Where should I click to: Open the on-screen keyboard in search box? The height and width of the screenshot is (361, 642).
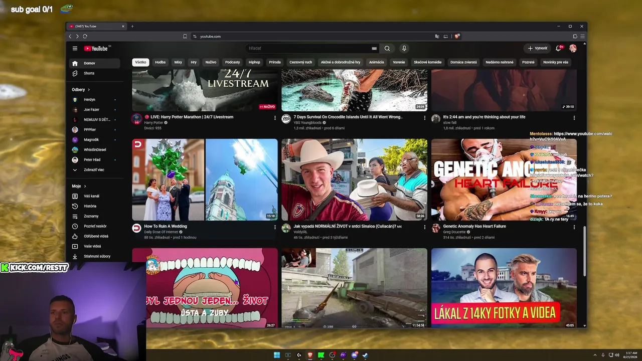374,48
